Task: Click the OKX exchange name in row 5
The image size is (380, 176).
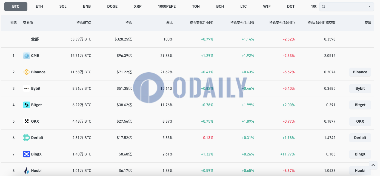Action: tap(35, 121)
